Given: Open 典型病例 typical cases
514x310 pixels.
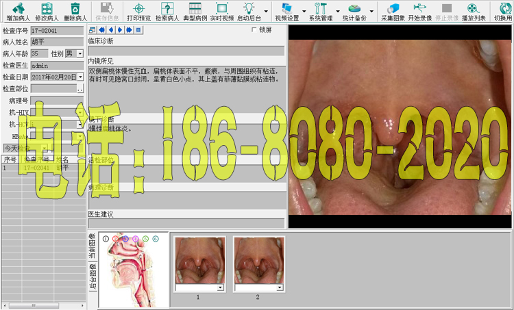Looking at the screenshot, I should (195, 12).
